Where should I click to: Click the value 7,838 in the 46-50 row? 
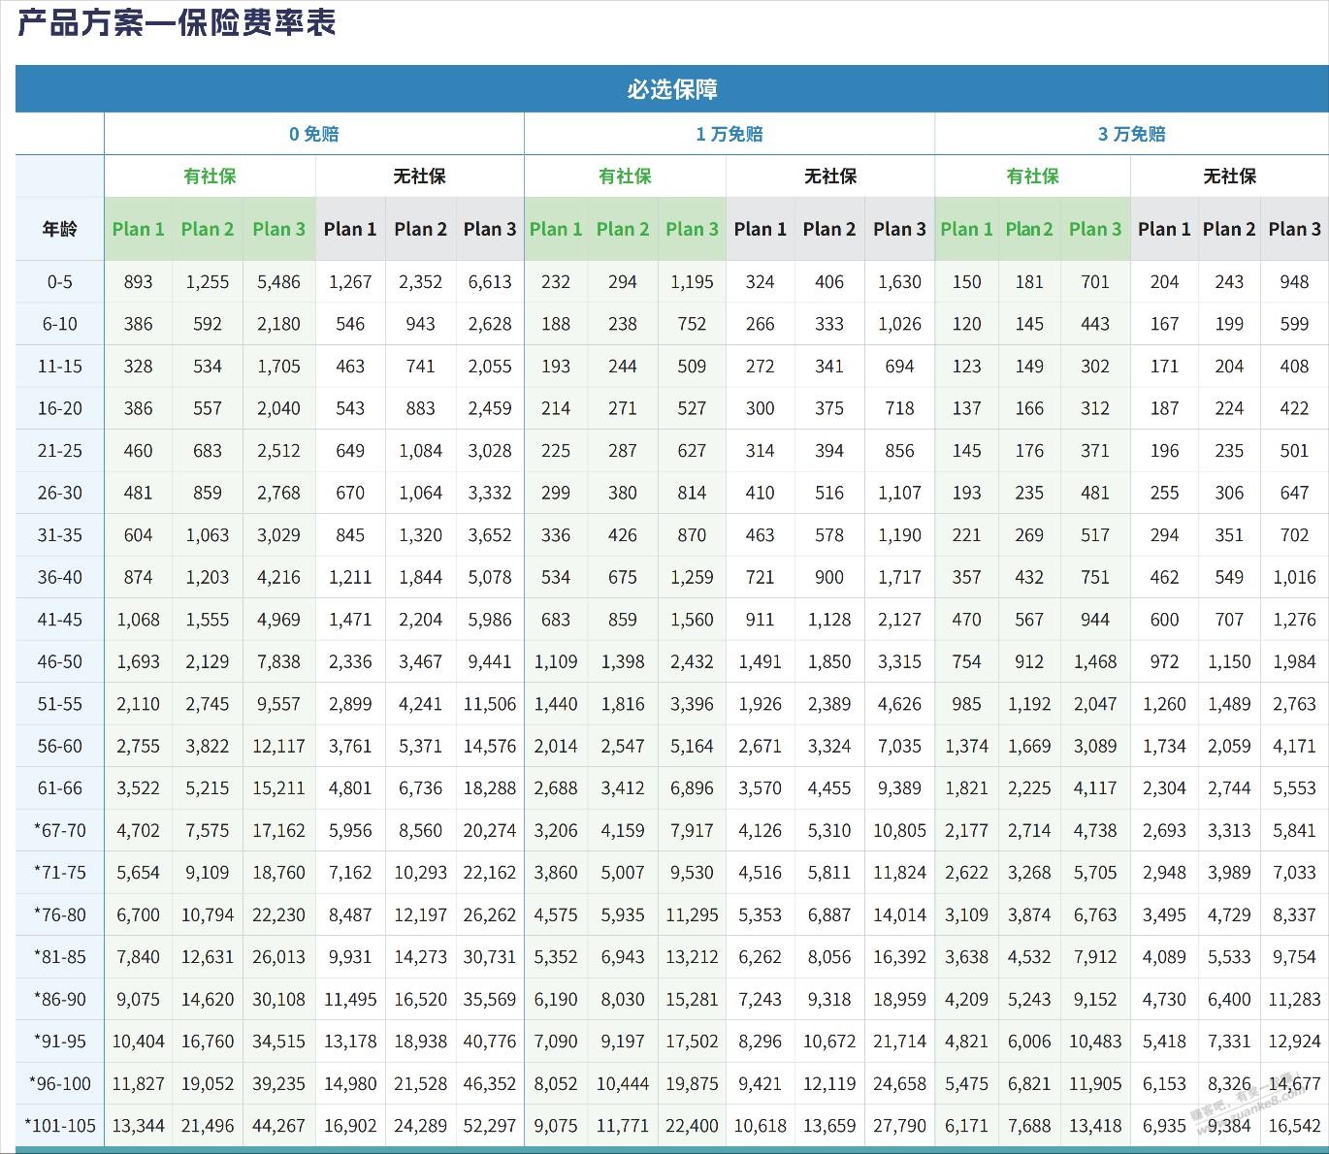coord(278,661)
